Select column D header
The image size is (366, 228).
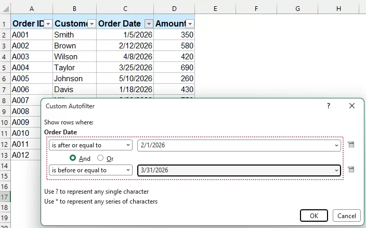coord(174,9)
